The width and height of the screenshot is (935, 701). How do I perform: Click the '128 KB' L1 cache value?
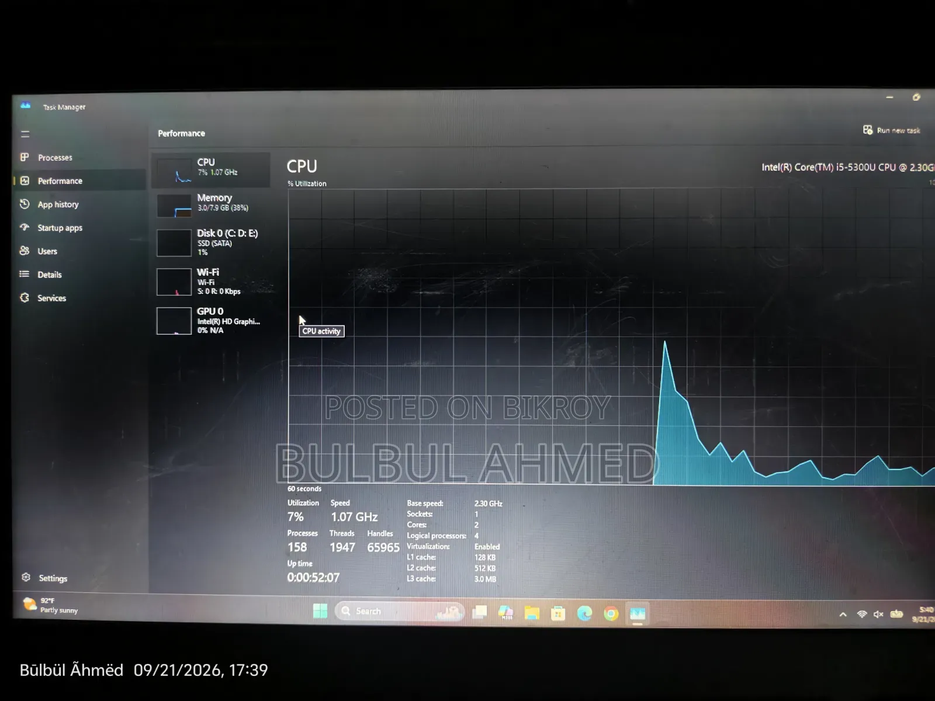coord(485,557)
